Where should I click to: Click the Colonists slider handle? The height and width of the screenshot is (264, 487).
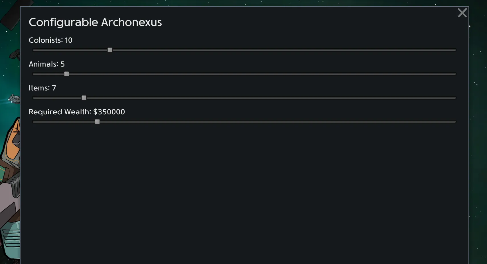[x=110, y=50]
